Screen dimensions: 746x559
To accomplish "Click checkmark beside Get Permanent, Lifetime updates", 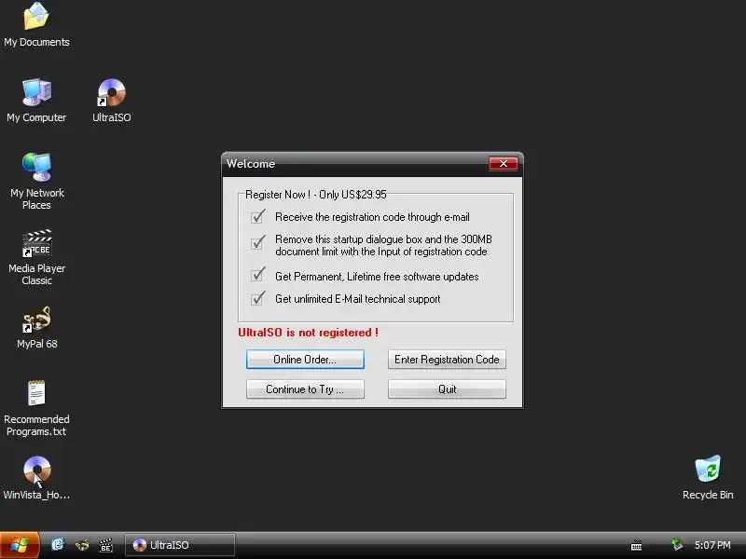I will (258, 275).
